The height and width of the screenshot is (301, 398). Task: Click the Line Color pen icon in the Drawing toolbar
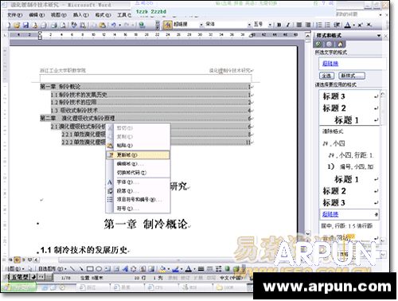coord(175,269)
